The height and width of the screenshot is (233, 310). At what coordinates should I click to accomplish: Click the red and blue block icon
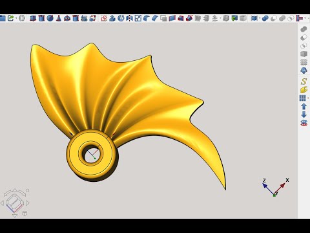coord(181,18)
